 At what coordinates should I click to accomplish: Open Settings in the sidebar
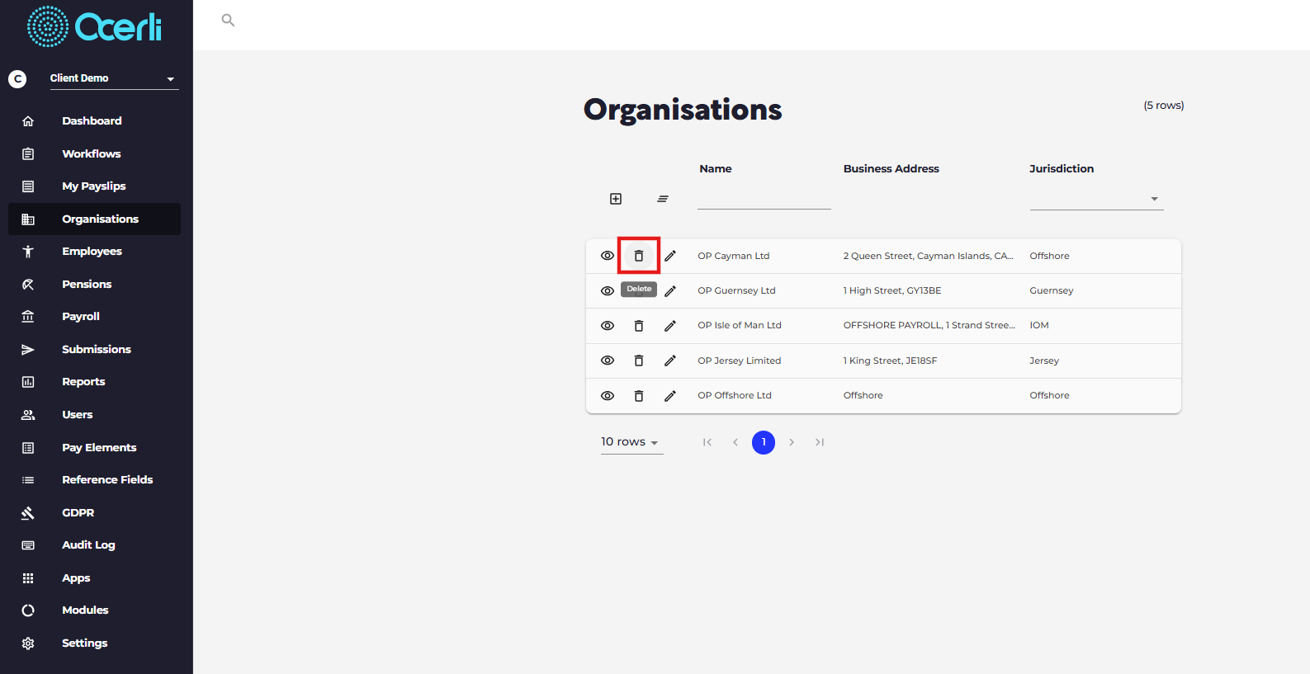point(94,643)
